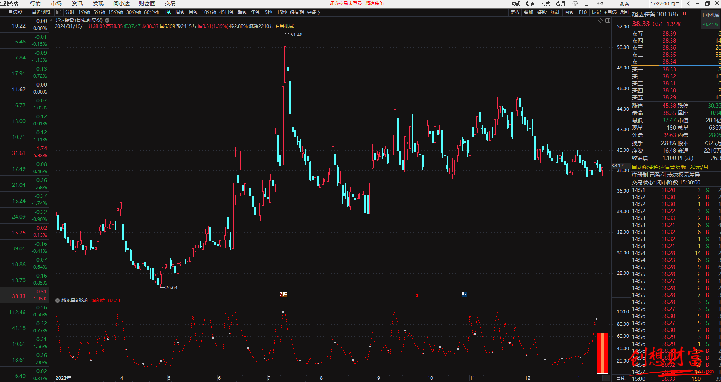
Task: Expand the 更多 periods list
Action: click(x=313, y=12)
